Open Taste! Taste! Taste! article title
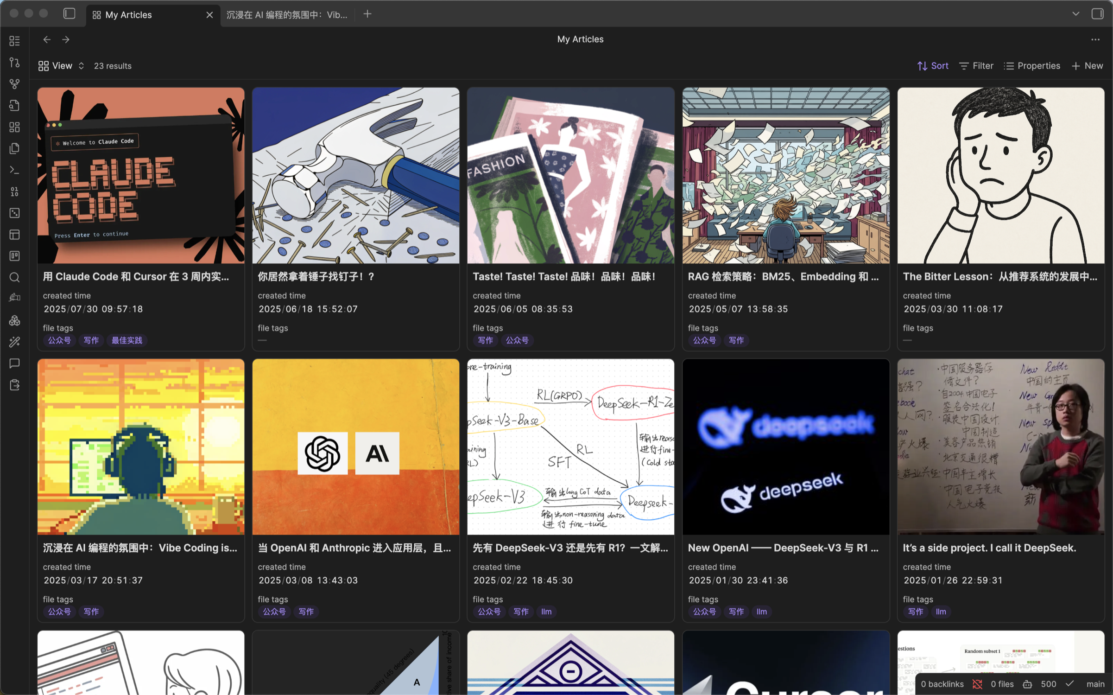The image size is (1113, 695). tap(564, 276)
